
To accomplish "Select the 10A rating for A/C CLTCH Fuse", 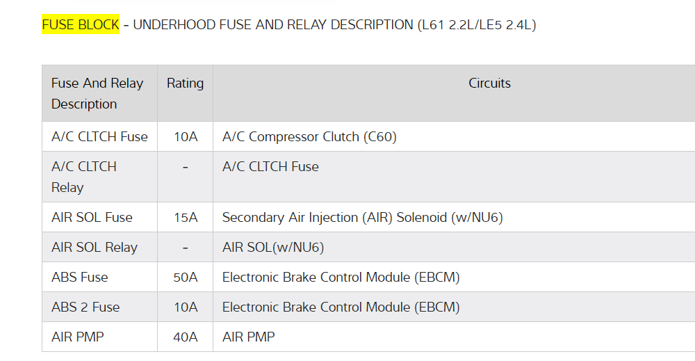I will tap(186, 137).
